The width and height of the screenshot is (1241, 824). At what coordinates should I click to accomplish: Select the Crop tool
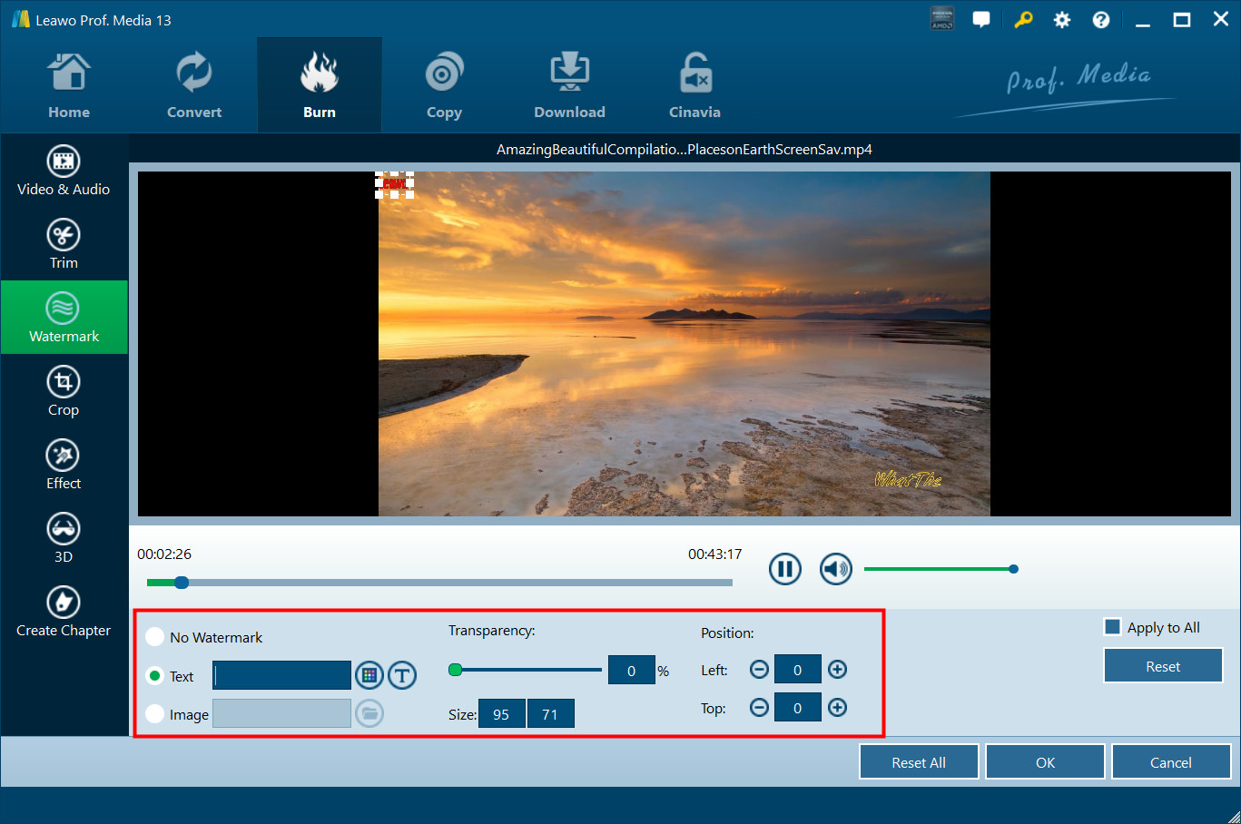(x=64, y=391)
